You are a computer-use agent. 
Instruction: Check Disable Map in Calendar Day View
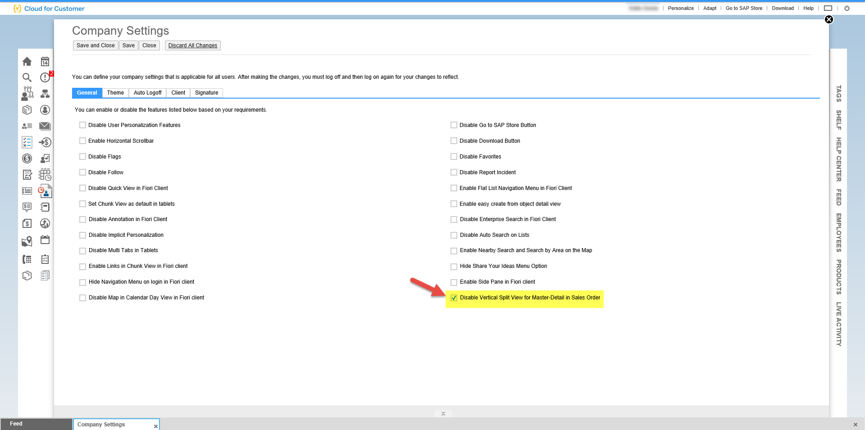tap(82, 298)
